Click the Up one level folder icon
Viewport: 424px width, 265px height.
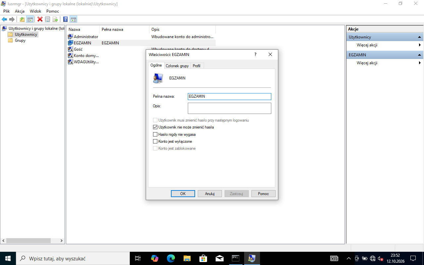[22, 19]
